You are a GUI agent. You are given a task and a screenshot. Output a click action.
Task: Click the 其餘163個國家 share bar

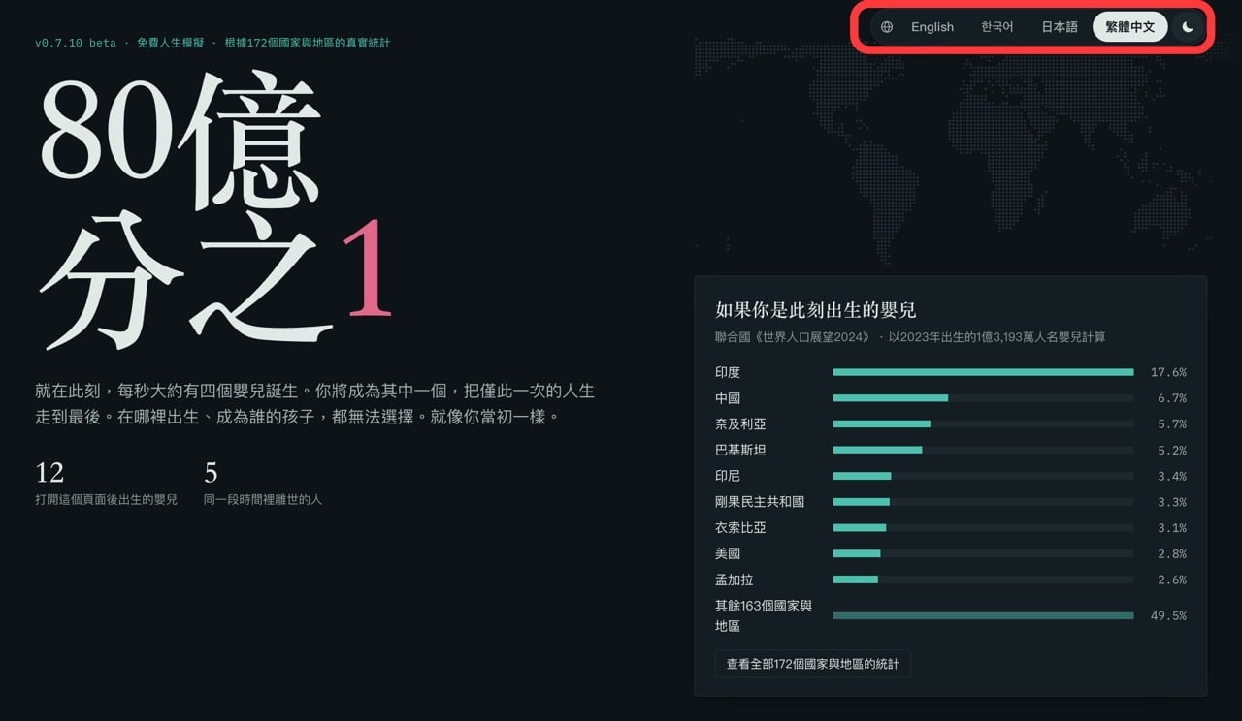[x=983, y=615]
